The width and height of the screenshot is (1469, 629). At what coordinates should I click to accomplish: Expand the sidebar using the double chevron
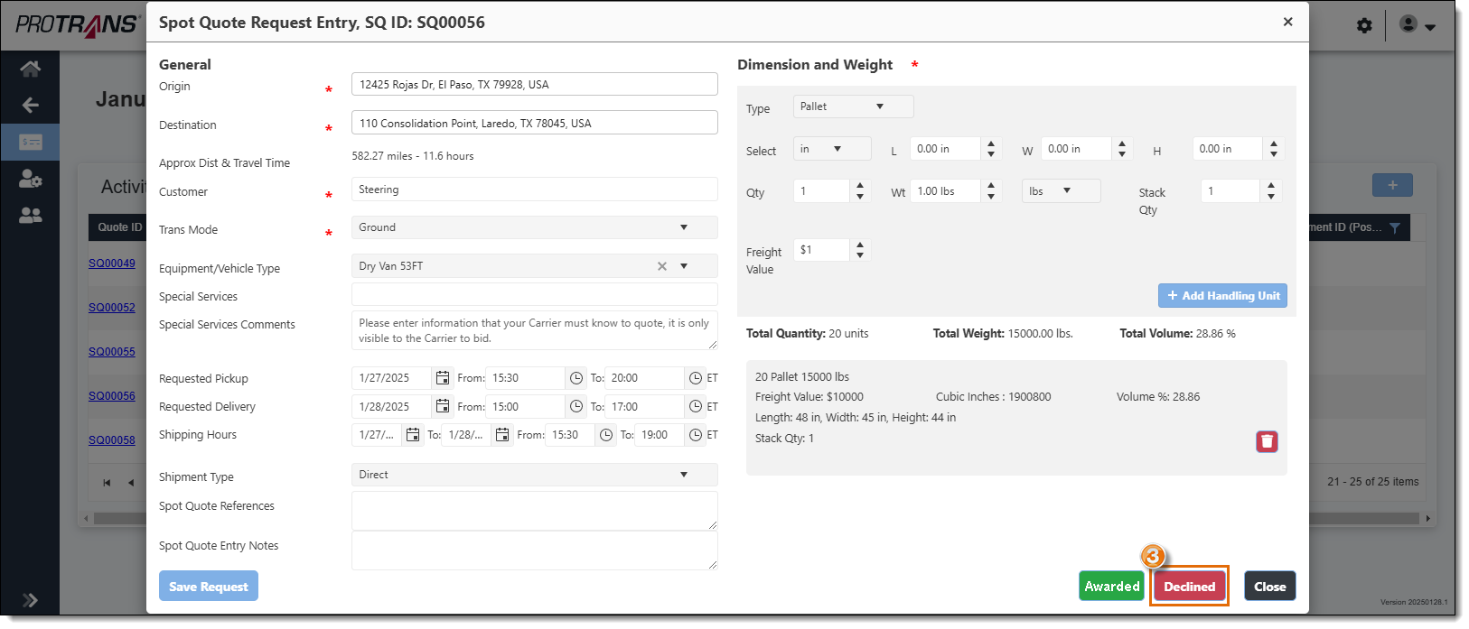click(x=30, y=599)
